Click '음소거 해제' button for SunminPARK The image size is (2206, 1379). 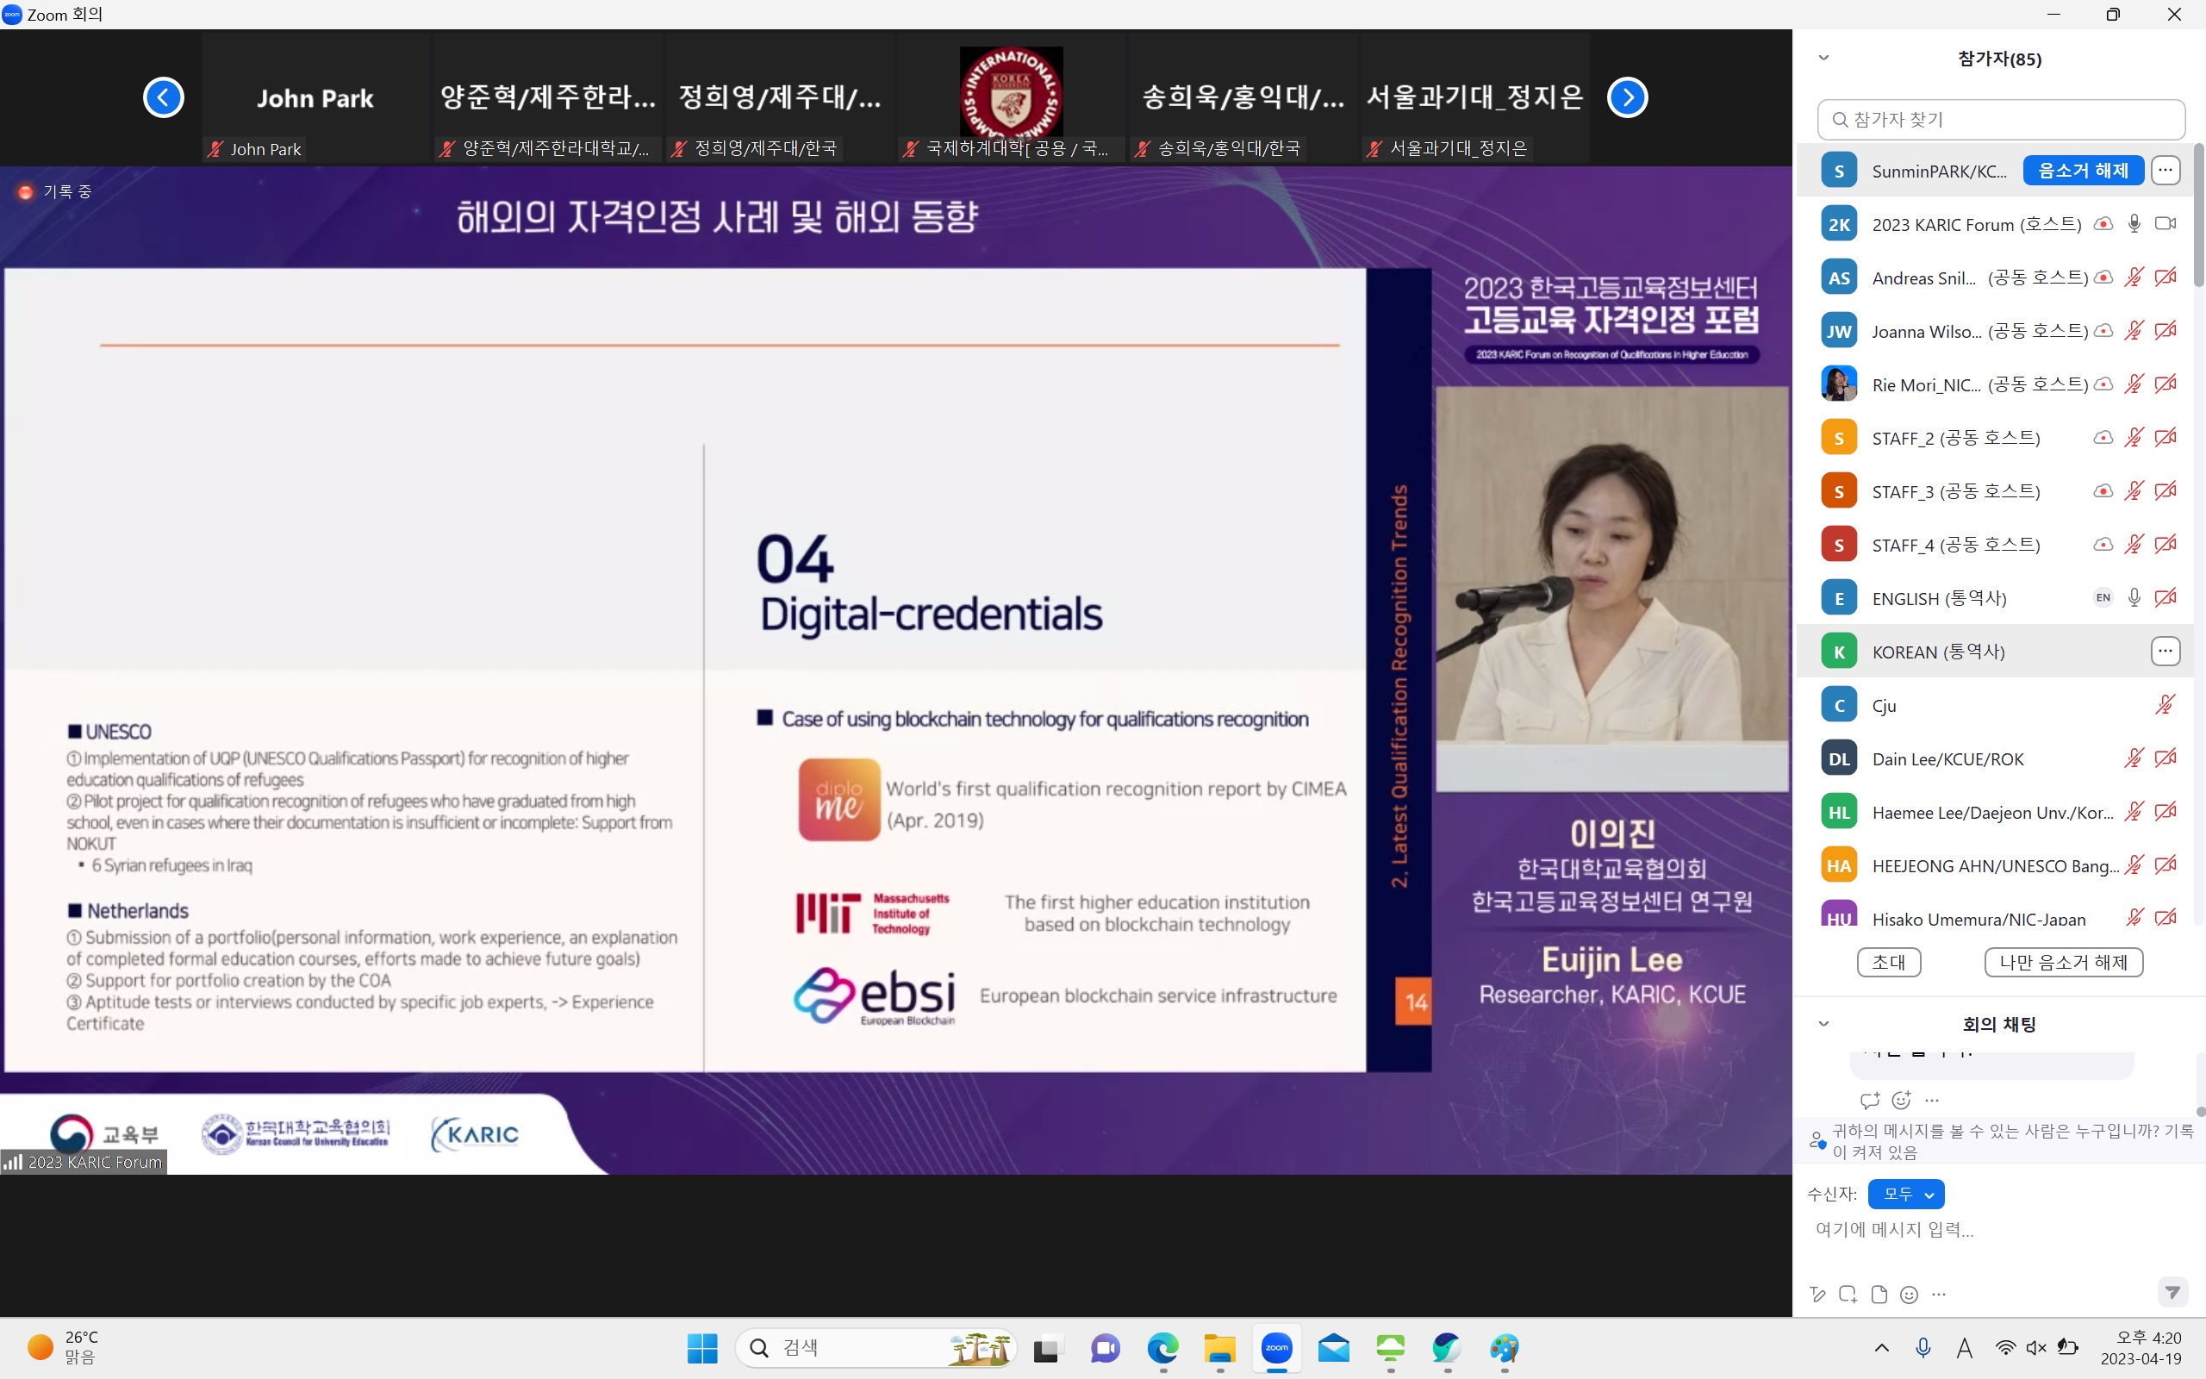(x=2083, y=171)
